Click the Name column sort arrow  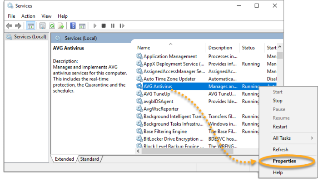170,44
